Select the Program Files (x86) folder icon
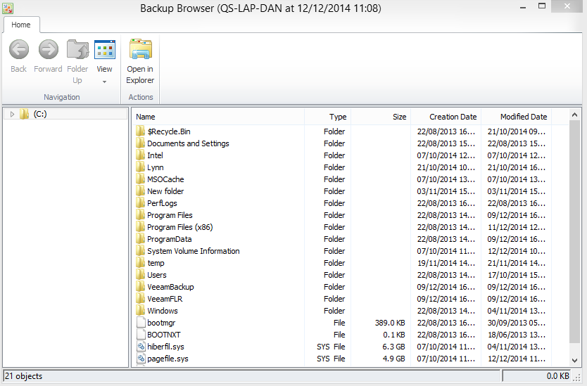 140,227
